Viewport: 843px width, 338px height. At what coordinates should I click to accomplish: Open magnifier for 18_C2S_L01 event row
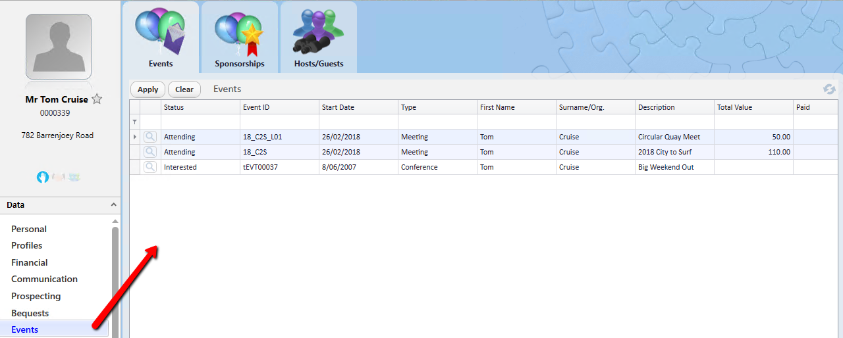click(150, 137)
